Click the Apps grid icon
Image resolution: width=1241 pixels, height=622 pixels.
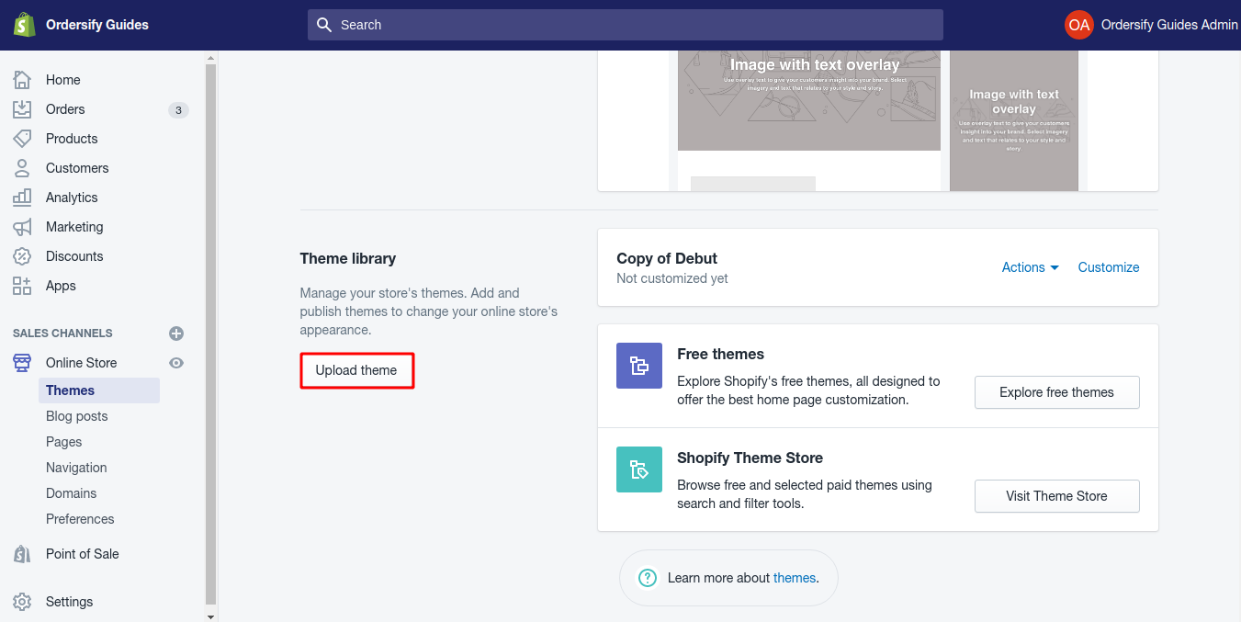[x=22, y=286]
